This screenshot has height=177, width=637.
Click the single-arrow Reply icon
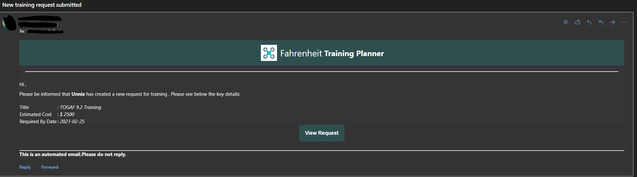(589, 22)
